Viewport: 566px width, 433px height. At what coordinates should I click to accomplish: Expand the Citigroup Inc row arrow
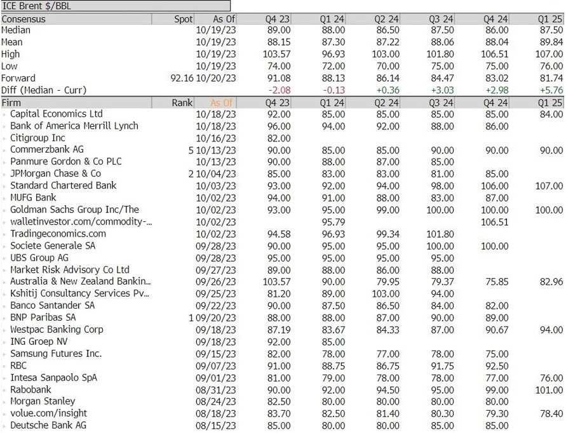(x=4, y=138)
